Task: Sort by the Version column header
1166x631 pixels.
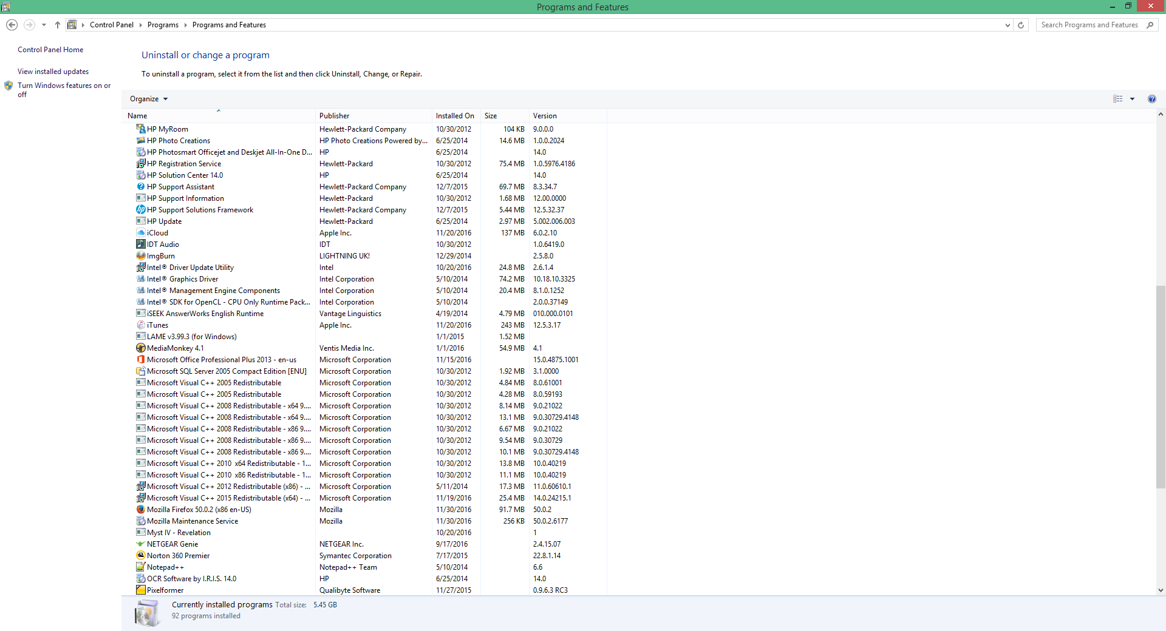Action: pos(568,115)
